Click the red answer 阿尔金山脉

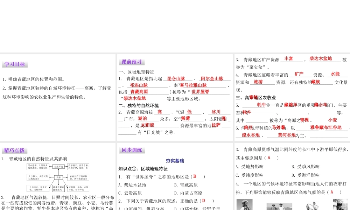(x=212, y=78)
